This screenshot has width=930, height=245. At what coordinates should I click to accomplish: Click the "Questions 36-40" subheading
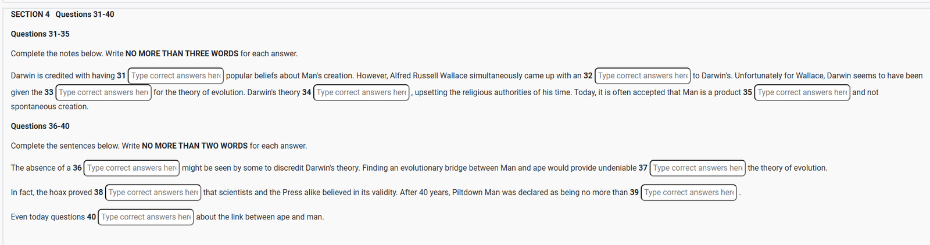[40, 127]
